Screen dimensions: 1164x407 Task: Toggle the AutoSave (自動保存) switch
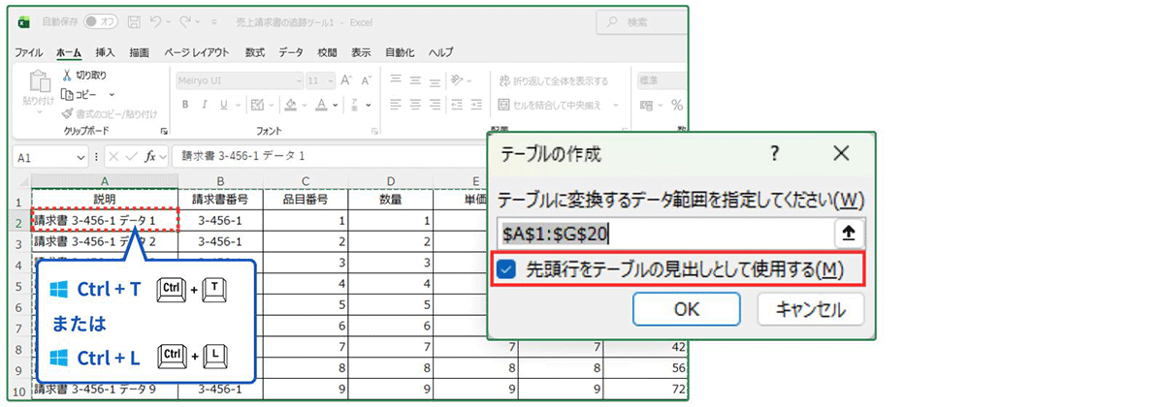pyautogui.click(x=99, y=20)
